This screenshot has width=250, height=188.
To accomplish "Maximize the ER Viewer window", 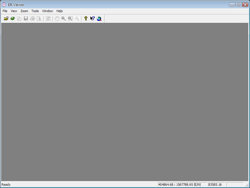I will click(238, 5).
